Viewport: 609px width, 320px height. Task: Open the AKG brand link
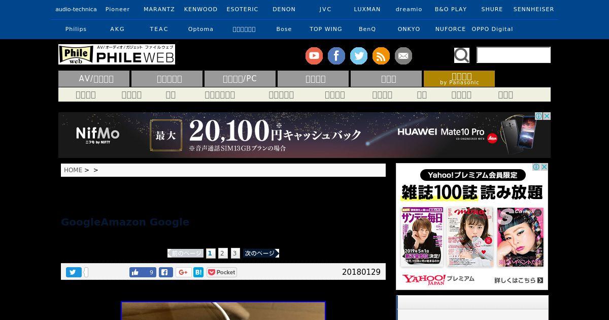tap(118, 29)
